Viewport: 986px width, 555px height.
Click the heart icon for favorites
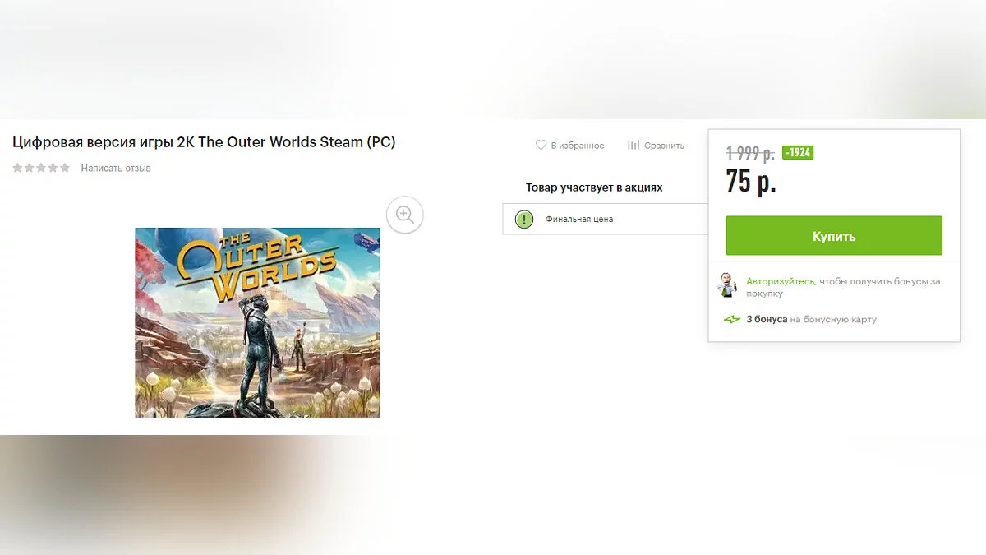(x=541, y=146)
